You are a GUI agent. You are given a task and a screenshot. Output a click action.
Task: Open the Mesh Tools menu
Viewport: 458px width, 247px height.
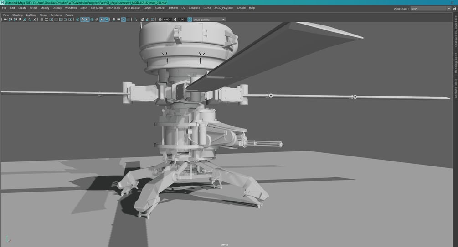point(113,8)
